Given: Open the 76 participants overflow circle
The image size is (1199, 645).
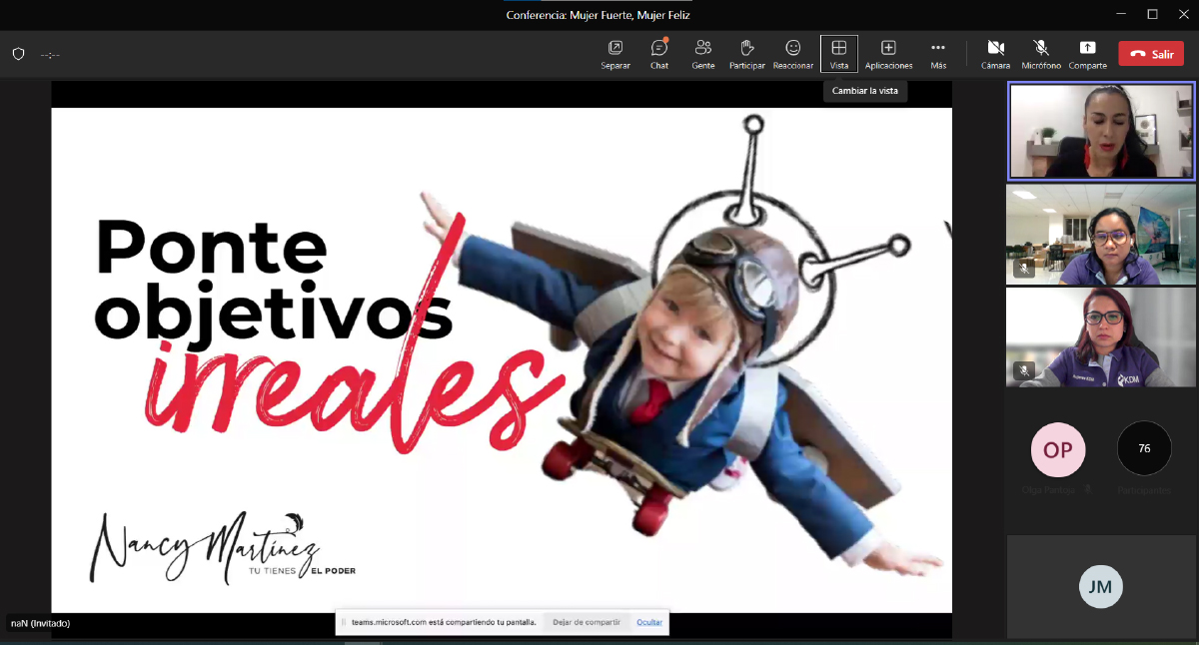Looking at the screenshot, I should tap(1144, 448).
